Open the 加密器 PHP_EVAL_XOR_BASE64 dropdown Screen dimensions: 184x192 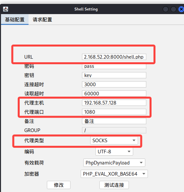click(x=114, y=174)
